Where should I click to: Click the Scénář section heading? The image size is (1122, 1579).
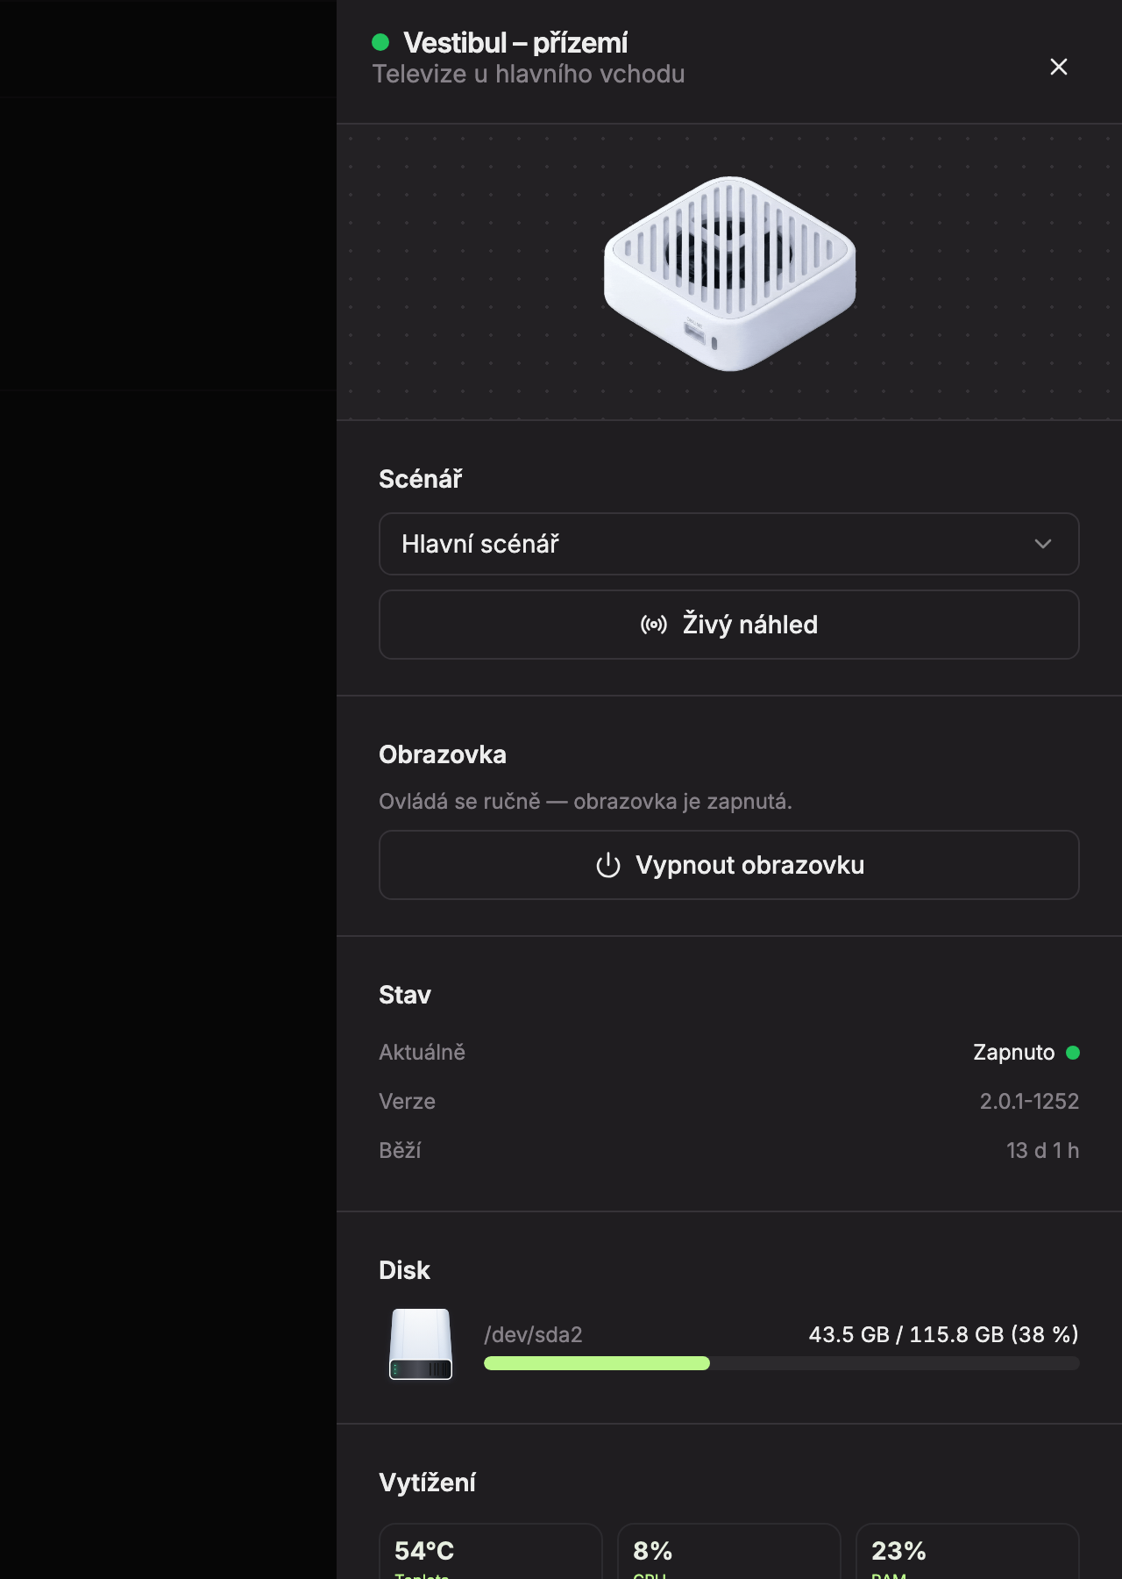click(x=421, y=479)
